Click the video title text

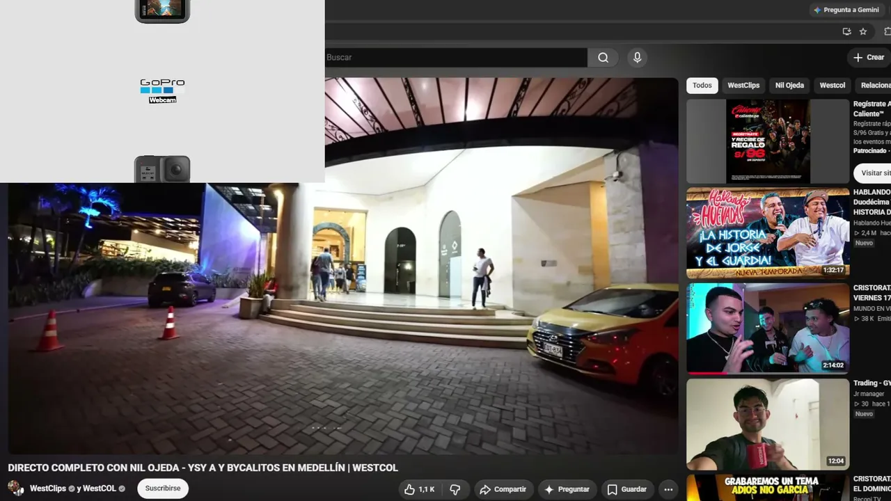point(203,468)
